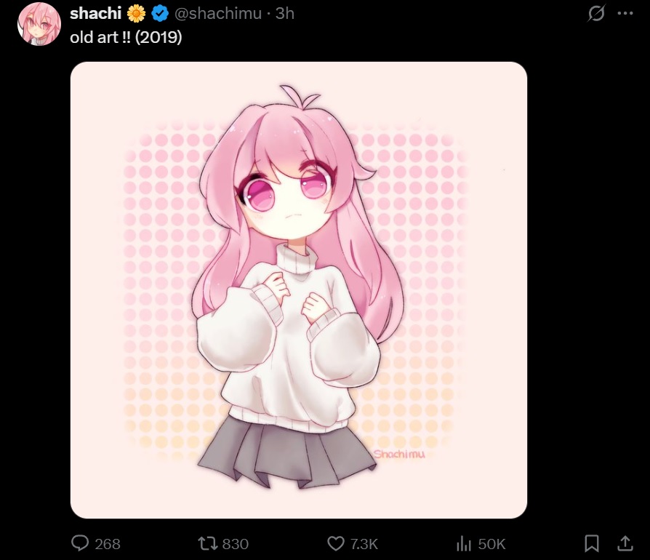Click the flower emoji beside shachi's name
The image size is (650, 560).
pyautogui.click(x=137, y=14)
